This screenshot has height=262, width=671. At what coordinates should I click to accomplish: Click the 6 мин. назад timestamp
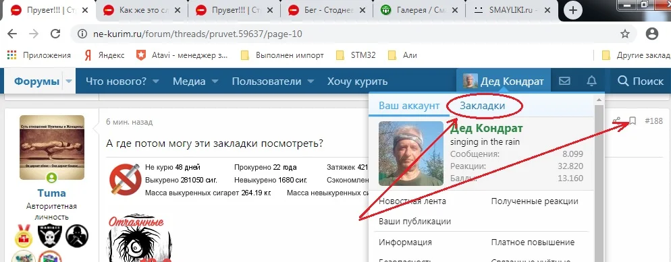pyautogui.click(x=129, y=122)
